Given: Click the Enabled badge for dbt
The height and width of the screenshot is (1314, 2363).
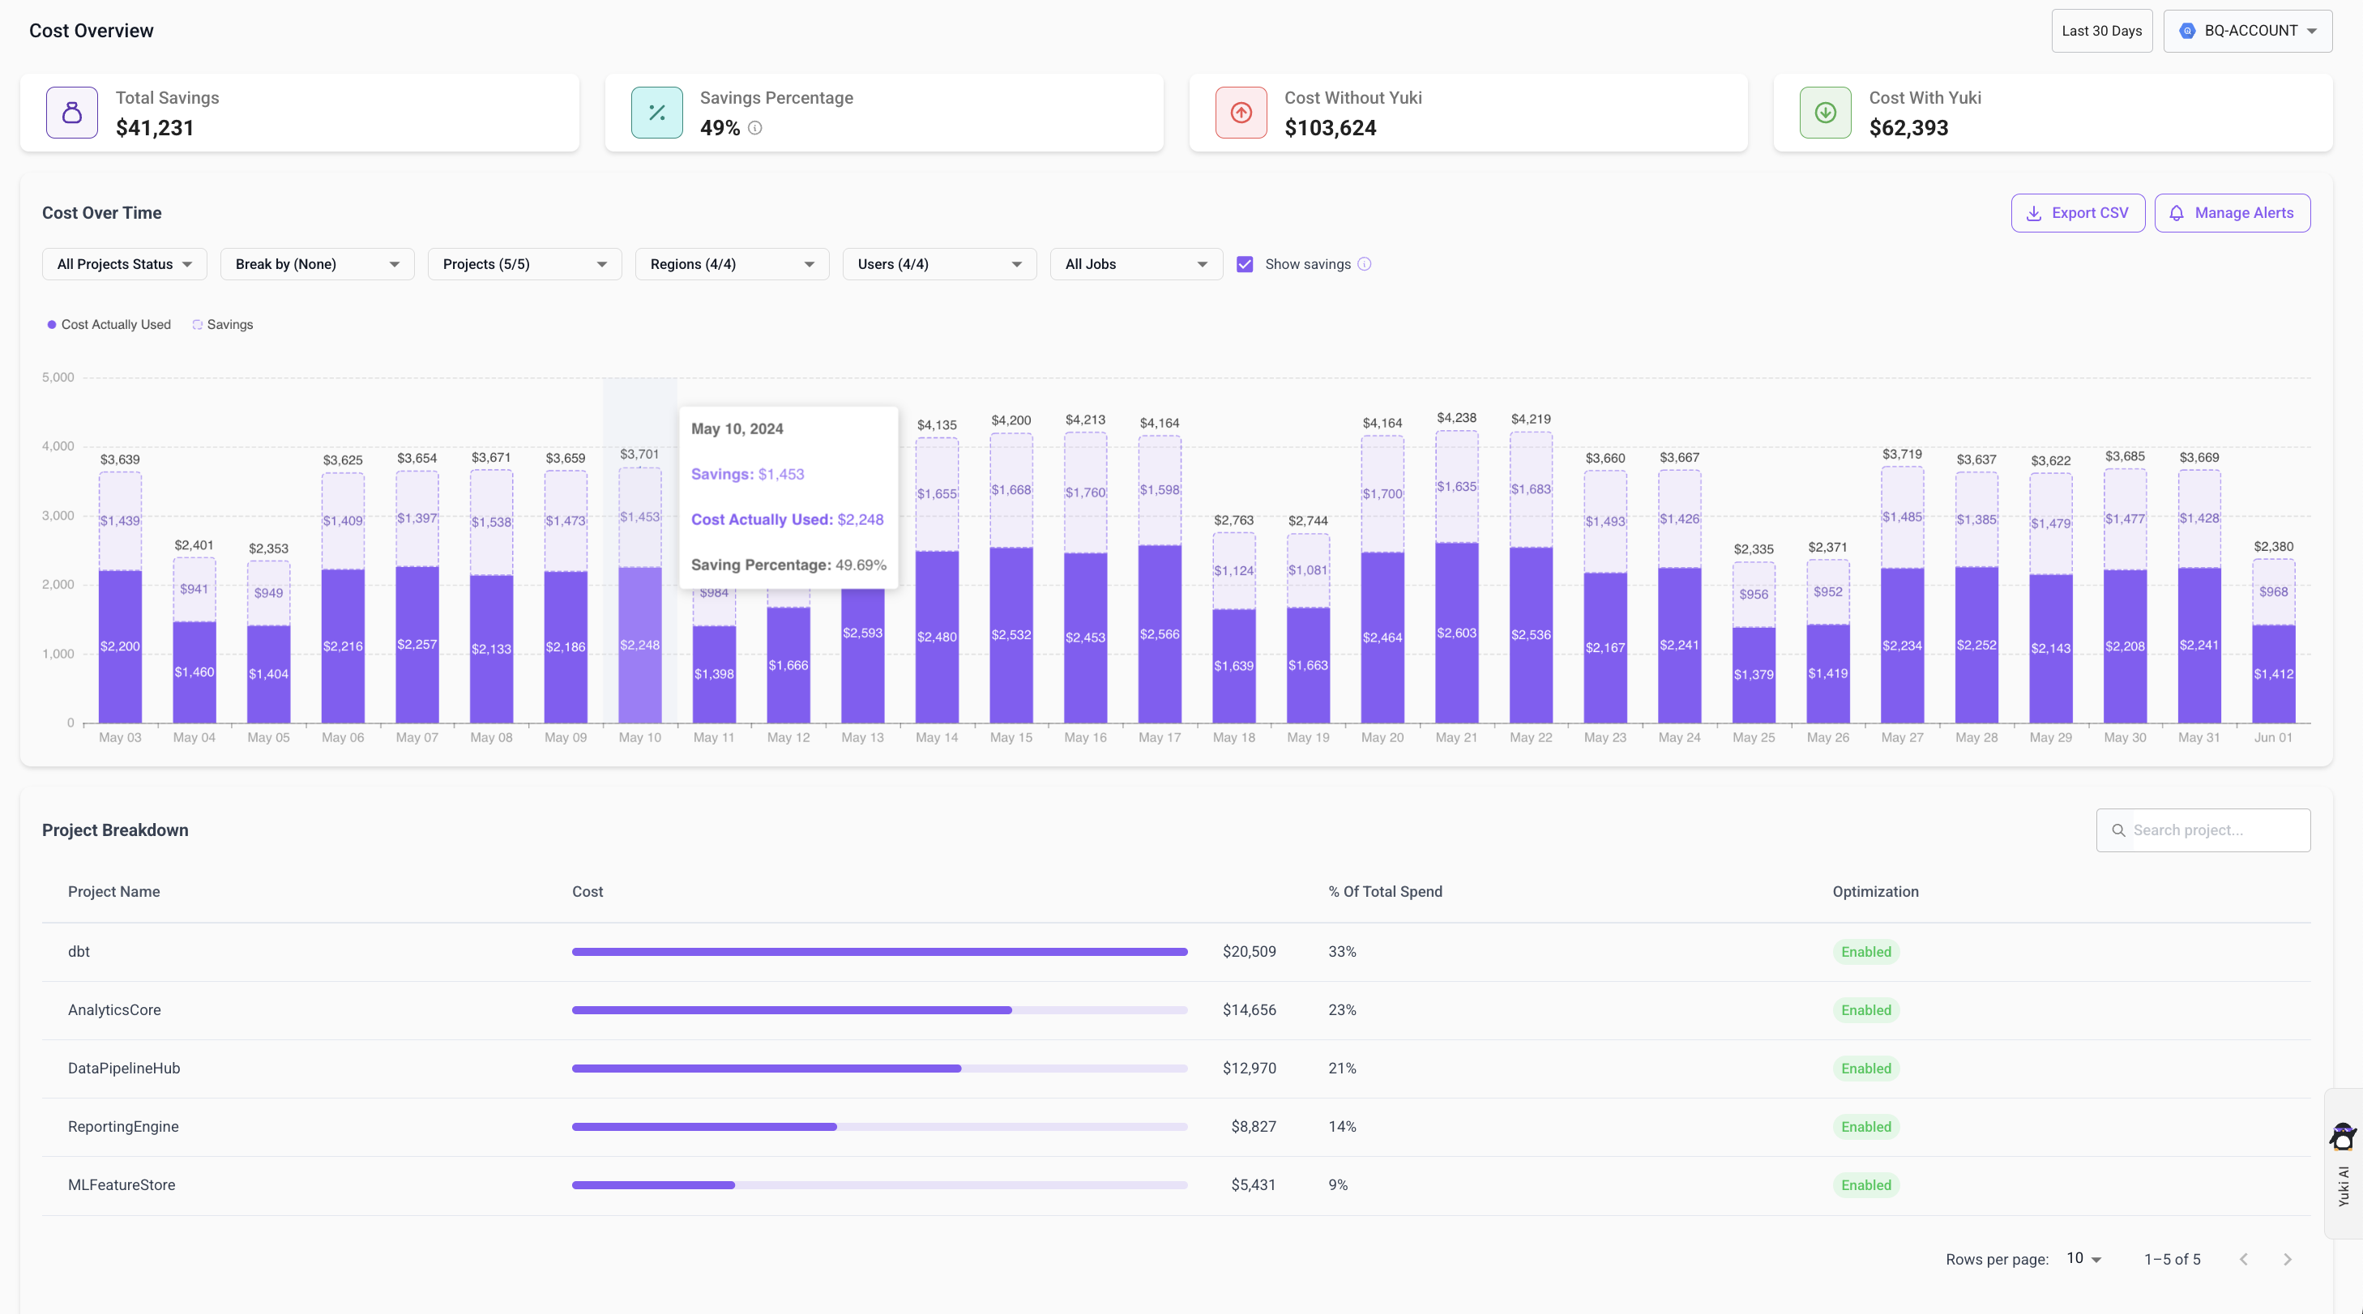Looking at the screenshot, I should 1865,952.
